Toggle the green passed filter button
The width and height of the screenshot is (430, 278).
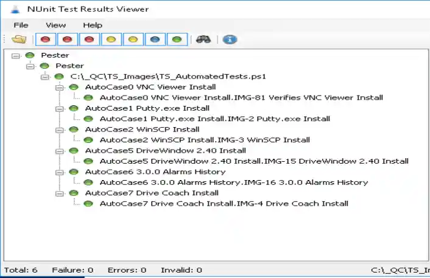(177, 40)
